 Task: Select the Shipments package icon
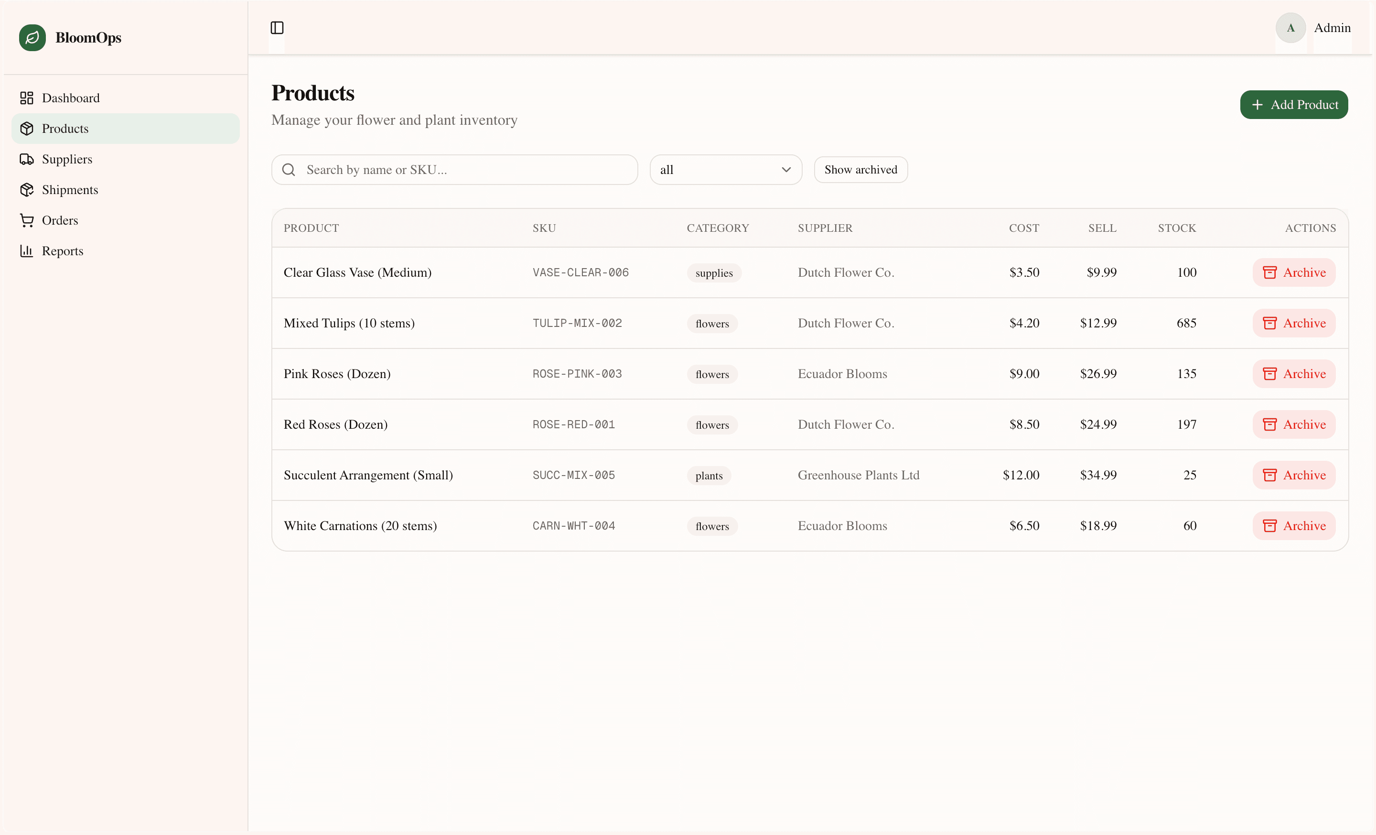pos(26,189)
